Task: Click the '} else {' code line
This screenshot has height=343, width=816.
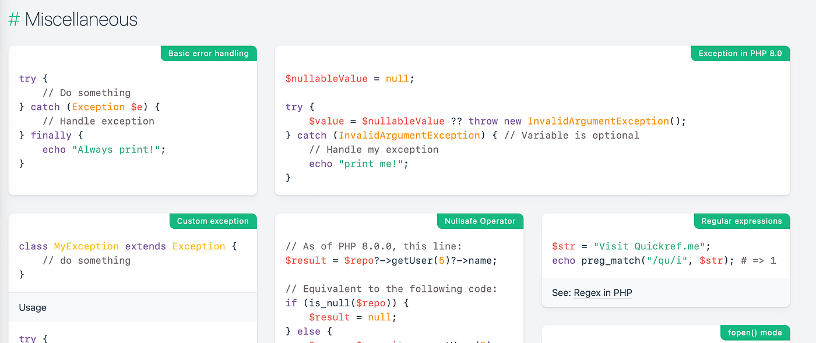Action: pyautogui.click(x=309, y=331)
